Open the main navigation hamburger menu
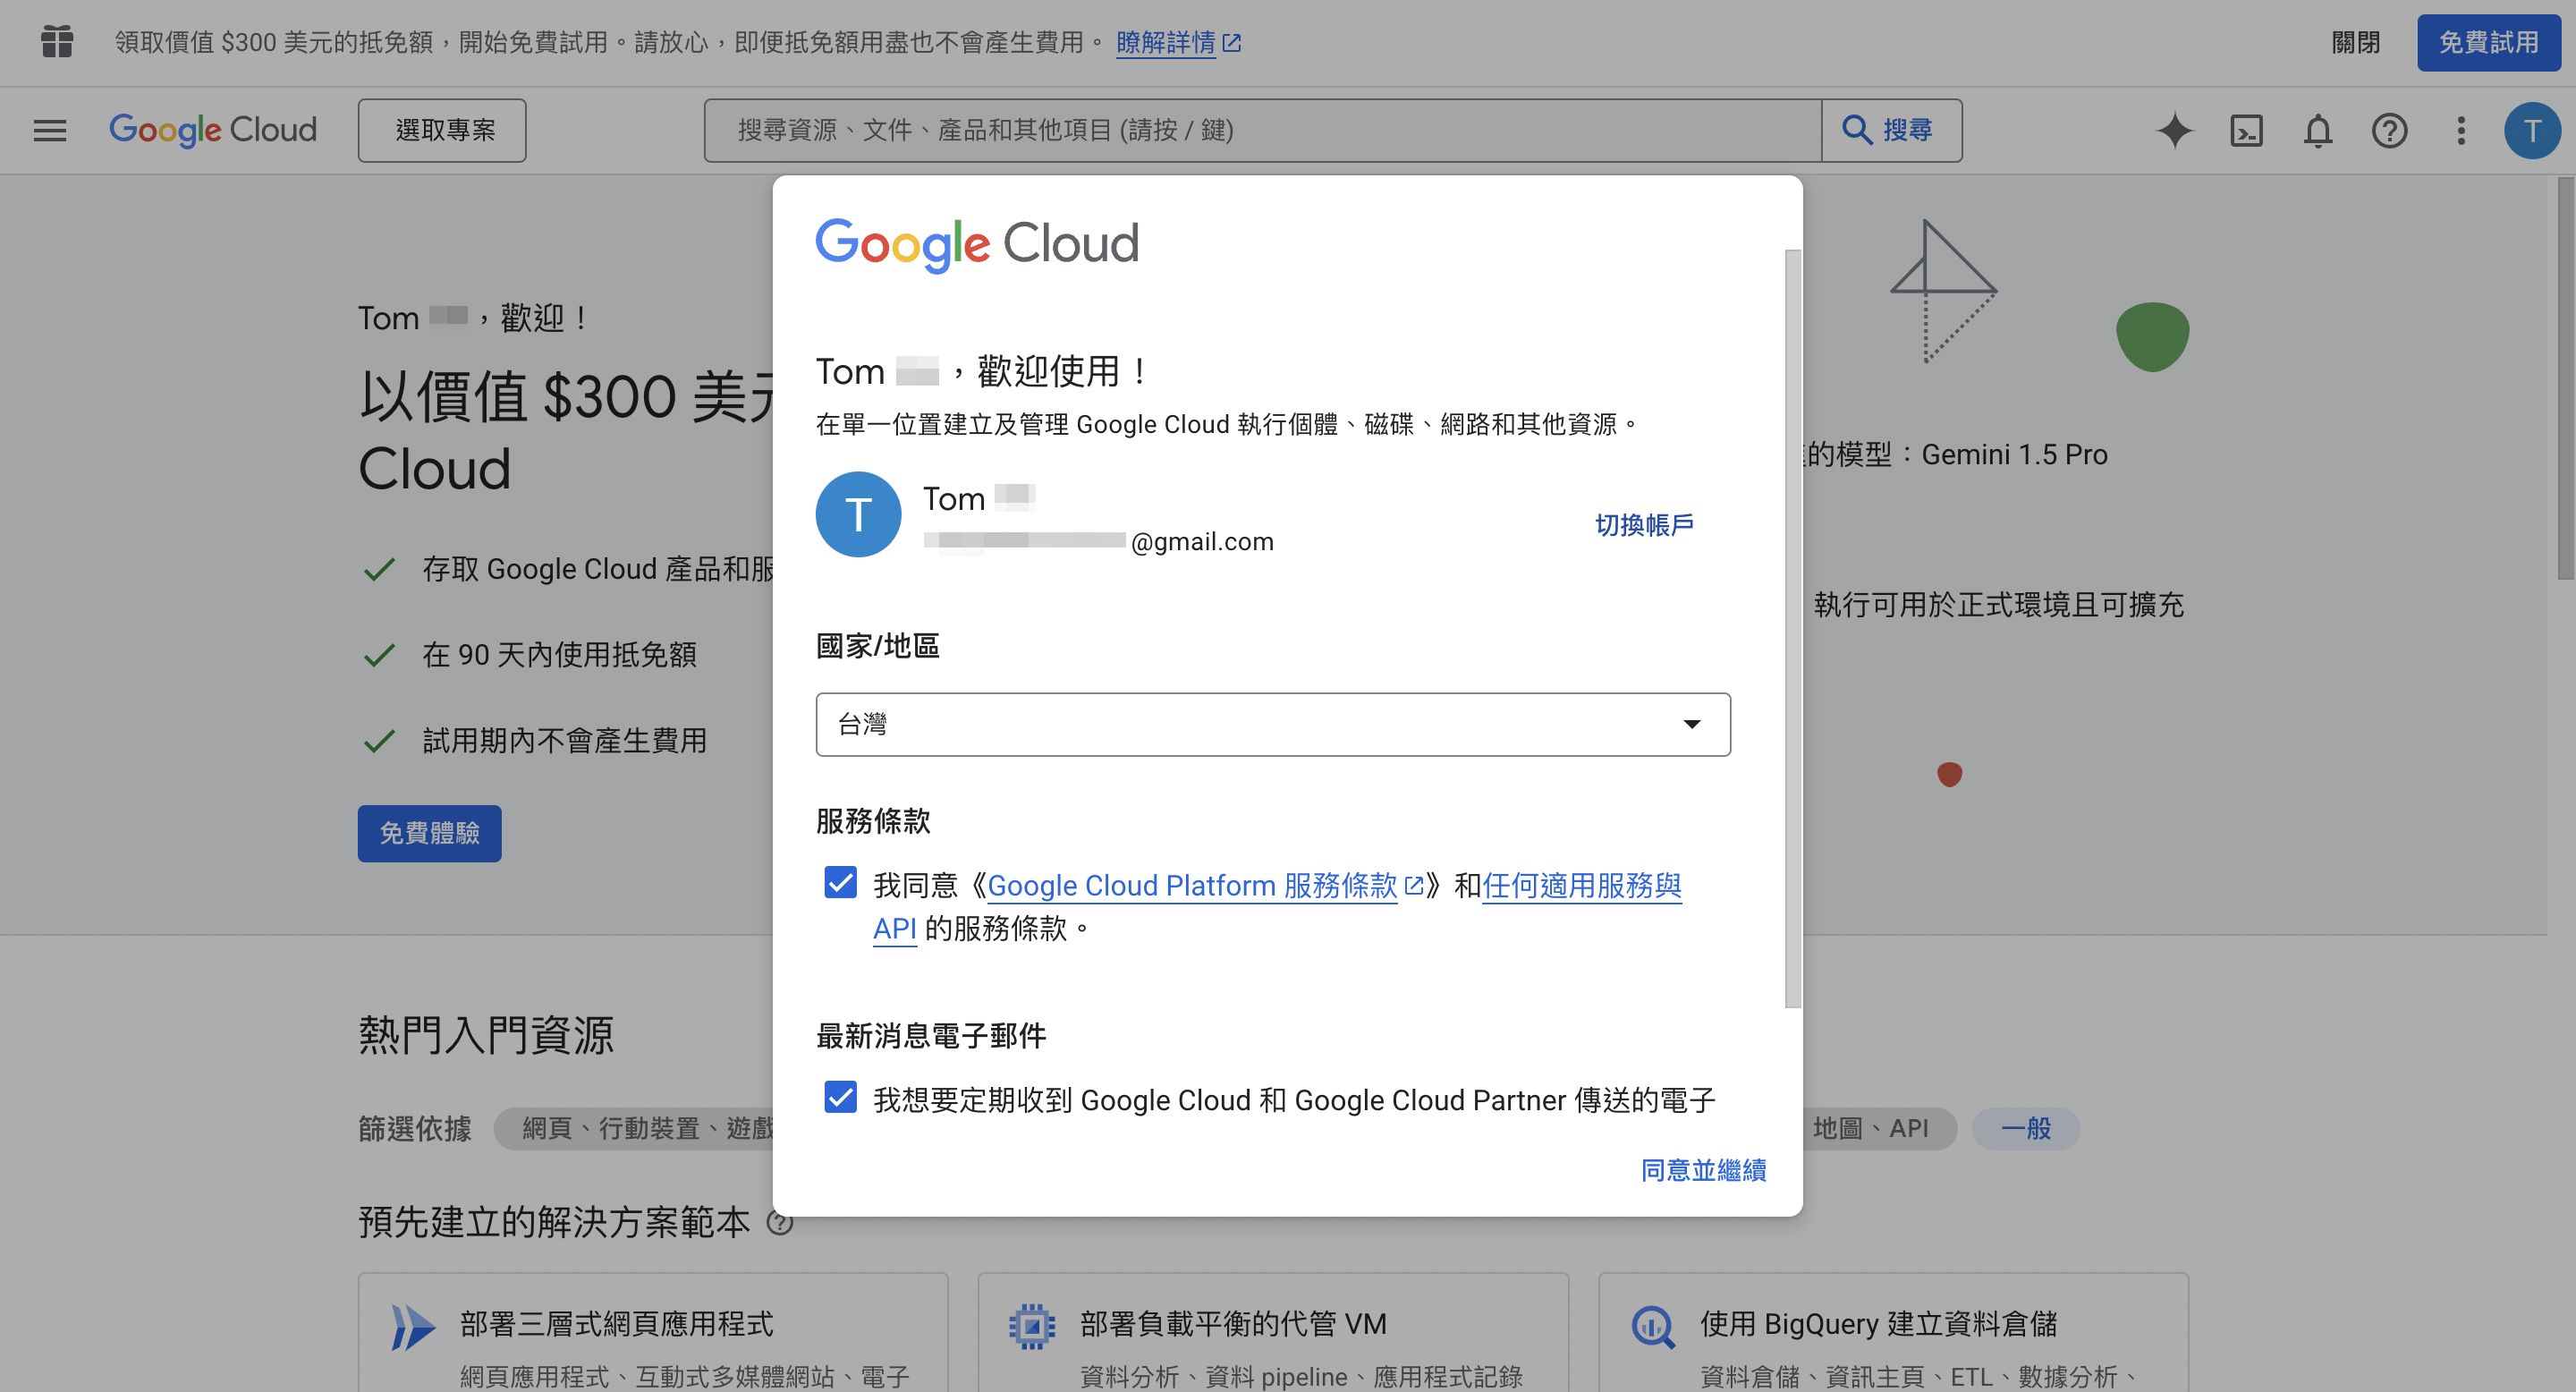The image size is (2576, 1392). [50, 131]
